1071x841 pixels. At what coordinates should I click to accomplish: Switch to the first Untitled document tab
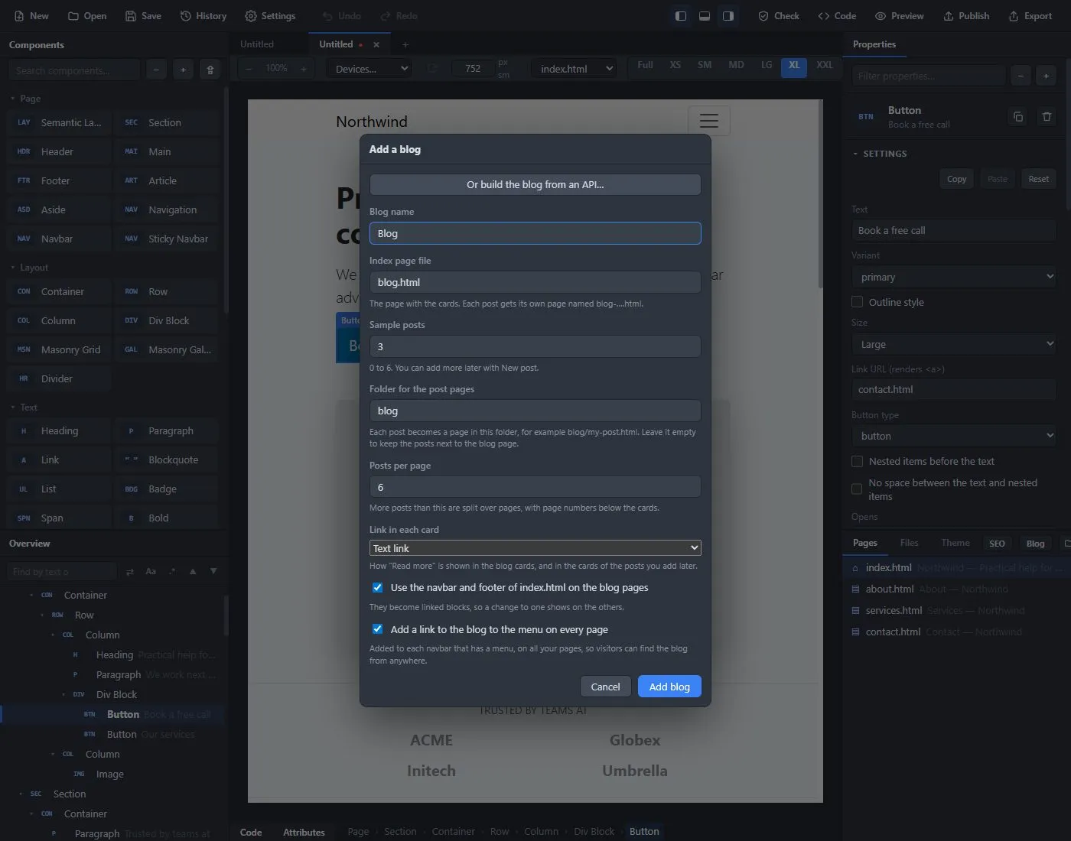point(257,44)
